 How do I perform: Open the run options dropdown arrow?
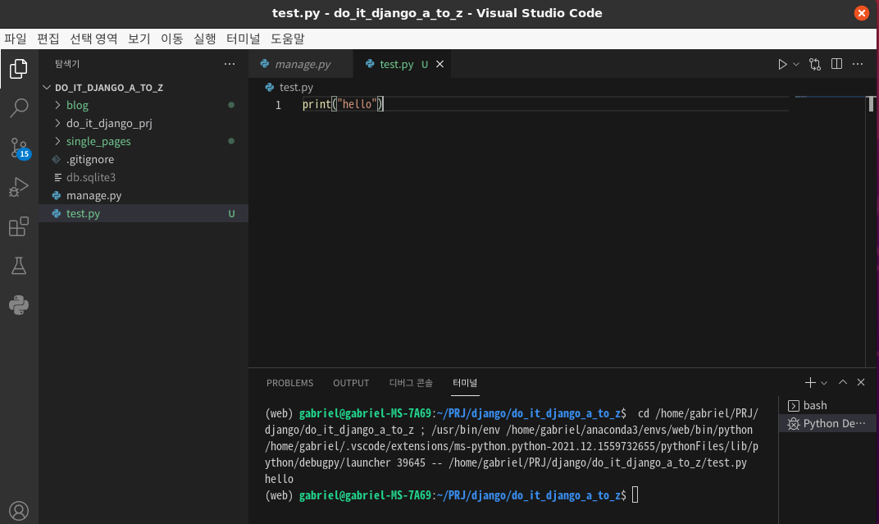point(796,65)
